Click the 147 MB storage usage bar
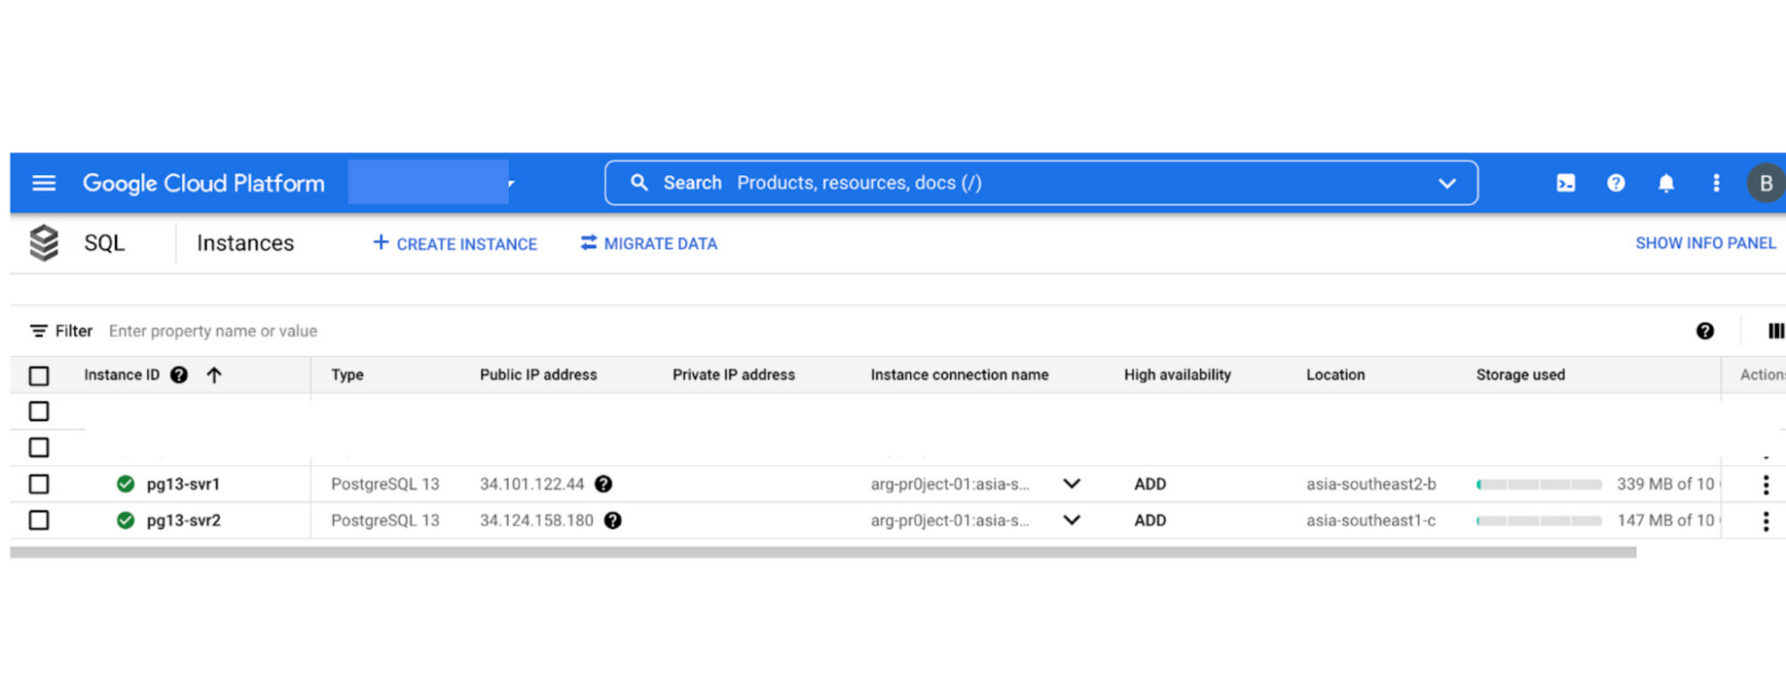Image resolution: width=1786 pixels, height=694 pixels. point(1539,521)
